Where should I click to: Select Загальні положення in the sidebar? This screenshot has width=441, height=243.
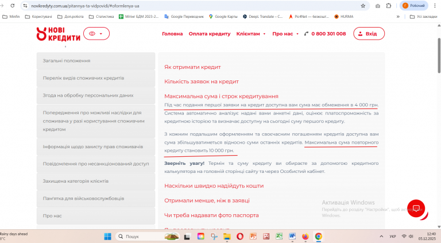tap(96, 61)
